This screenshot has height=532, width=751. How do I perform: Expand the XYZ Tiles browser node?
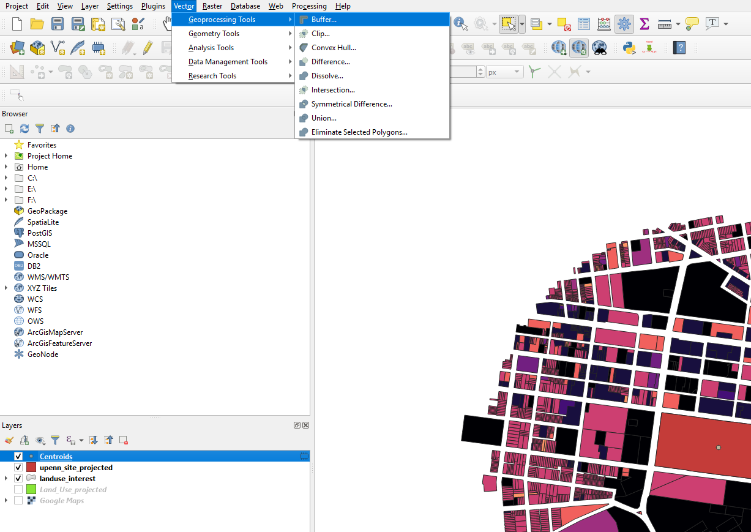tap(6, 288)
